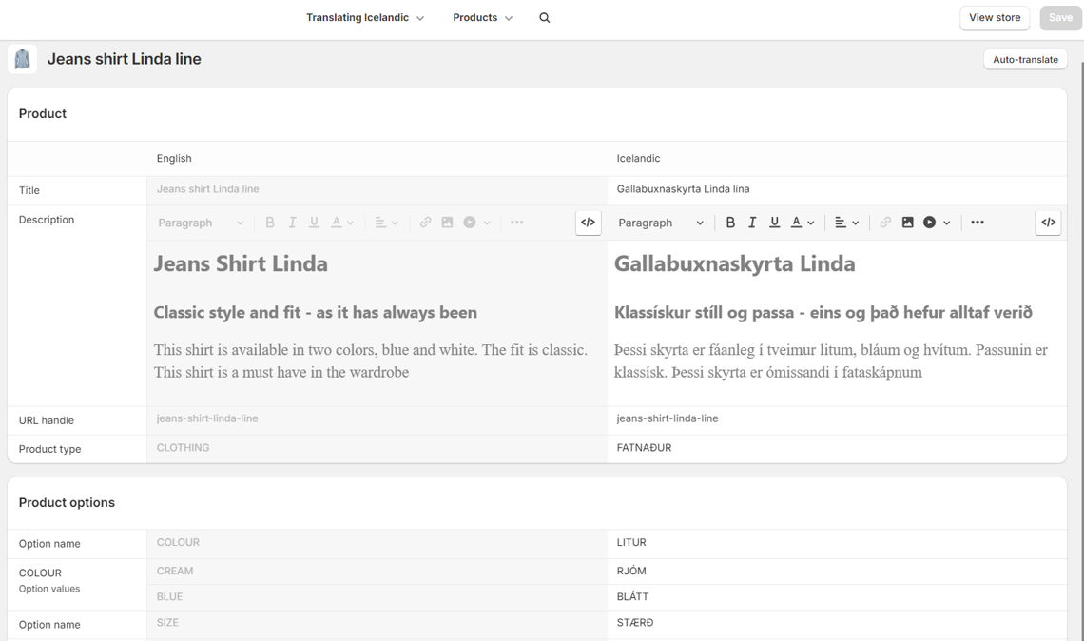The image size is (1084, 641).
Task: Open more options in the Icelandic editor toolbar
Action: 978,223
